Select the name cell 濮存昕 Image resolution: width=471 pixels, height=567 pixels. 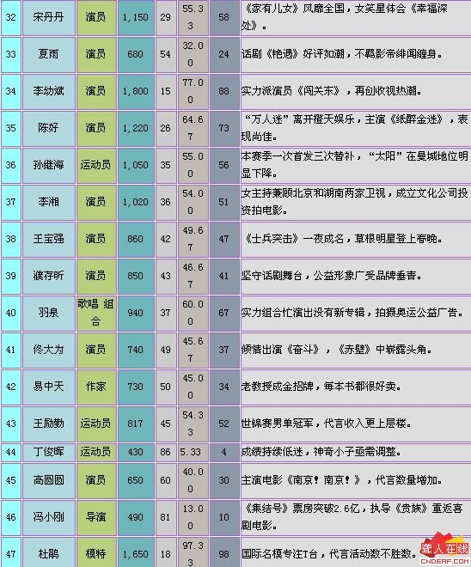pos(49,276)
